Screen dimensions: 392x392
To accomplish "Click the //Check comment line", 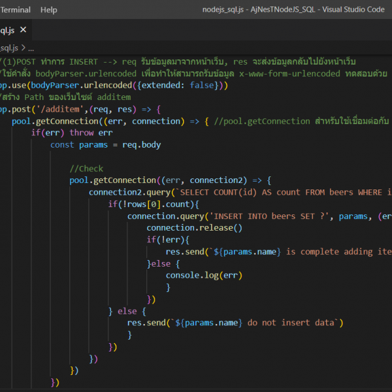I will pos(86,169).
